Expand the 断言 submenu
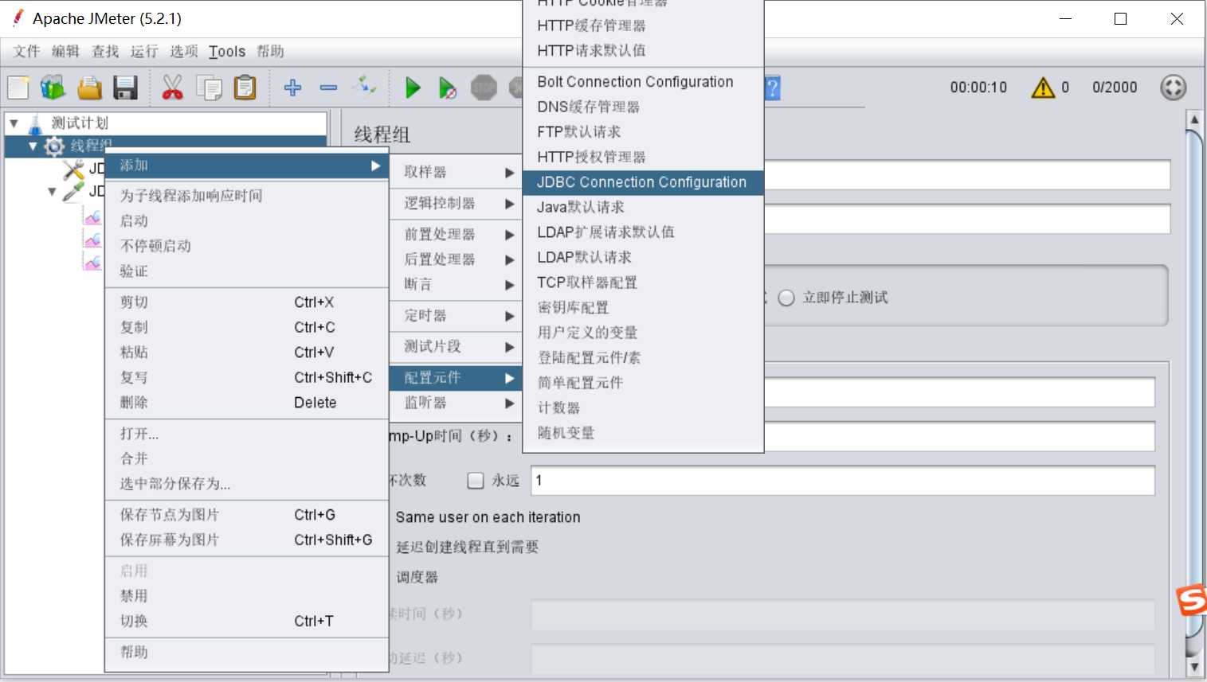Viewport: 1207px width, 682px height. [456, 284]
